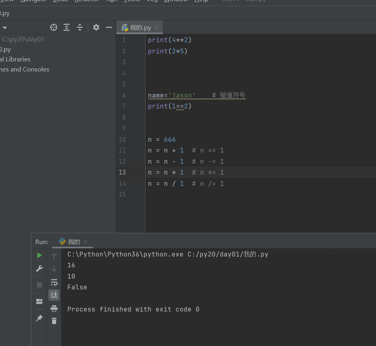Click the comment '# n /= 1'
Screen dimensions: 376x346
208,184
